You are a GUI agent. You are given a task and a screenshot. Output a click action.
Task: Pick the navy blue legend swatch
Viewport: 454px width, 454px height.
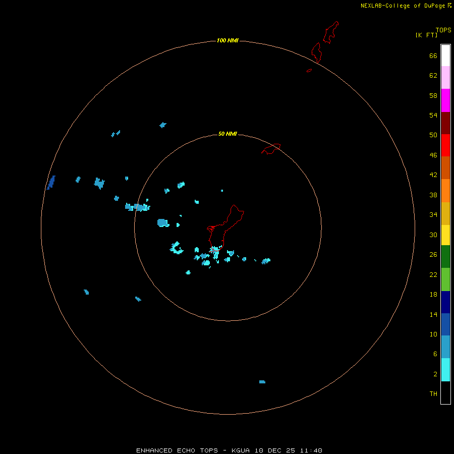pos(445,302)
